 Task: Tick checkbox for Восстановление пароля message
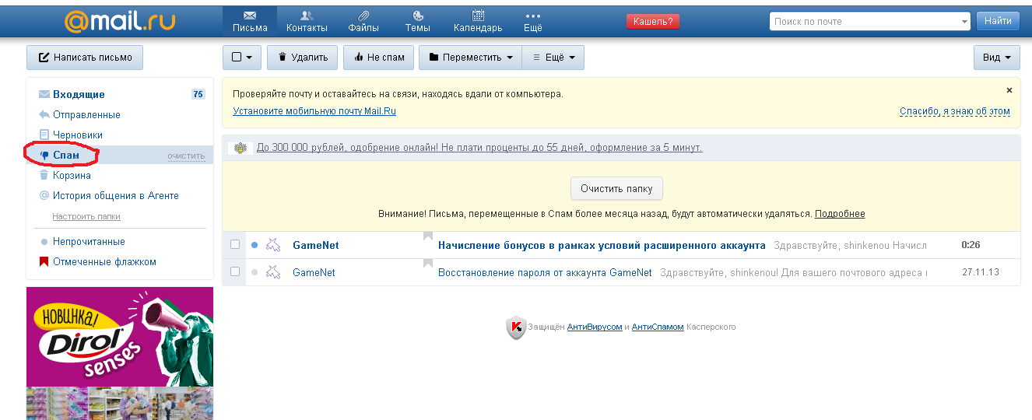pos(235,272)
